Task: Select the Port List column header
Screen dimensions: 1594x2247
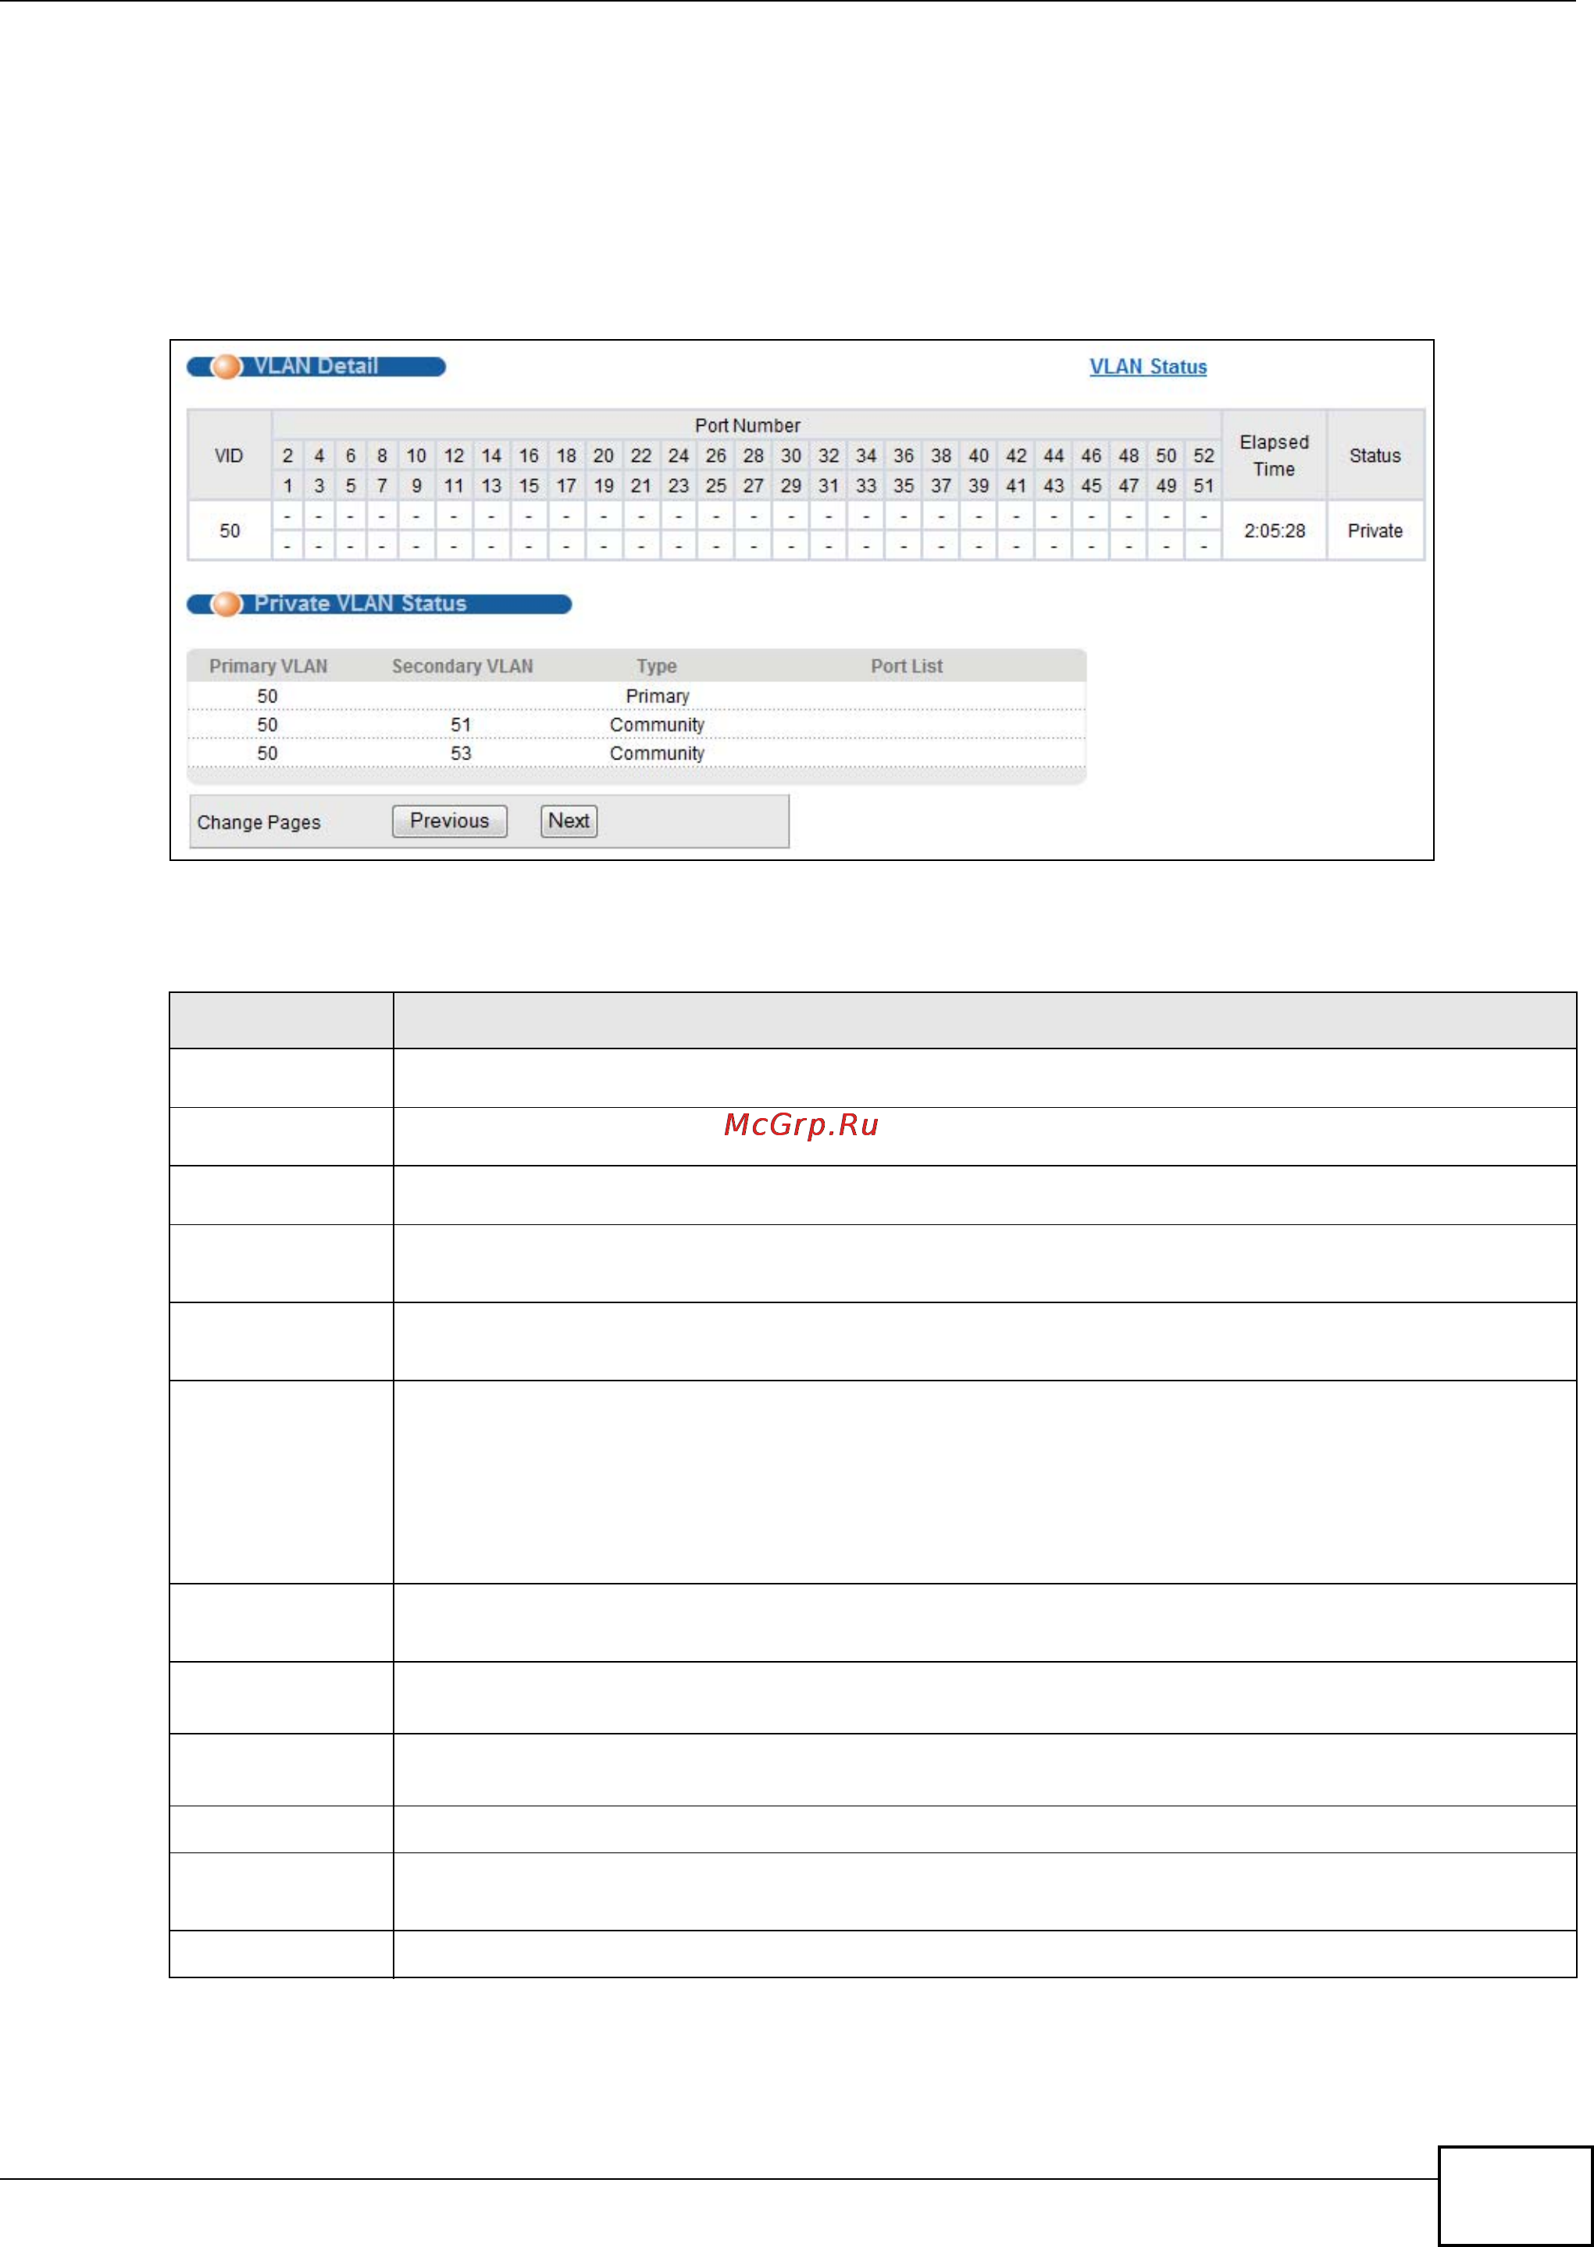Action: (906, 666)
